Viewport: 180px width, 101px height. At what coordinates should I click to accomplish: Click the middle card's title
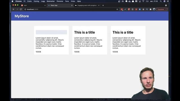pyautogui.click(x=84, y=32)
